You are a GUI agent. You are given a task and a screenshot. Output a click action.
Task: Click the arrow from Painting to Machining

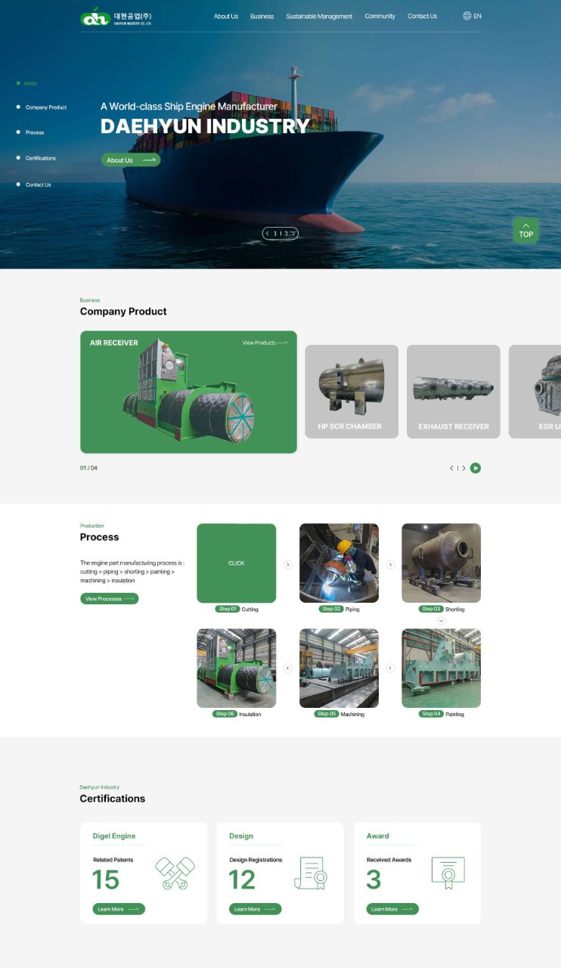[x=391, y=669]
